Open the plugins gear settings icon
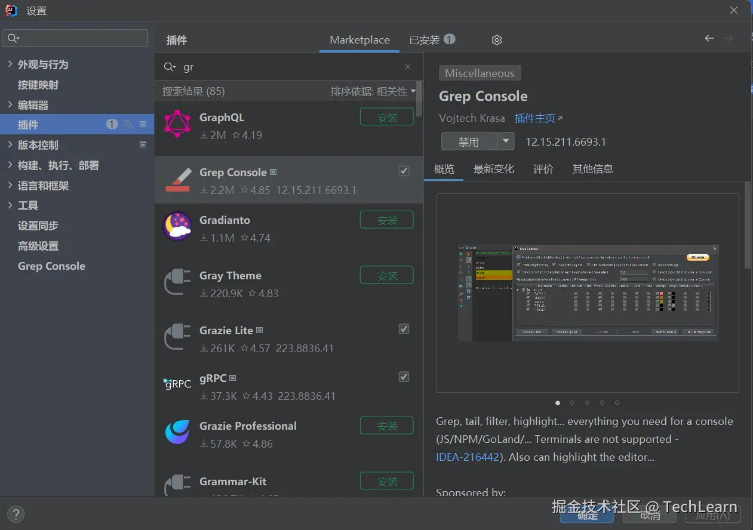This screenshot has width=753, height=530. coord(496,40)
